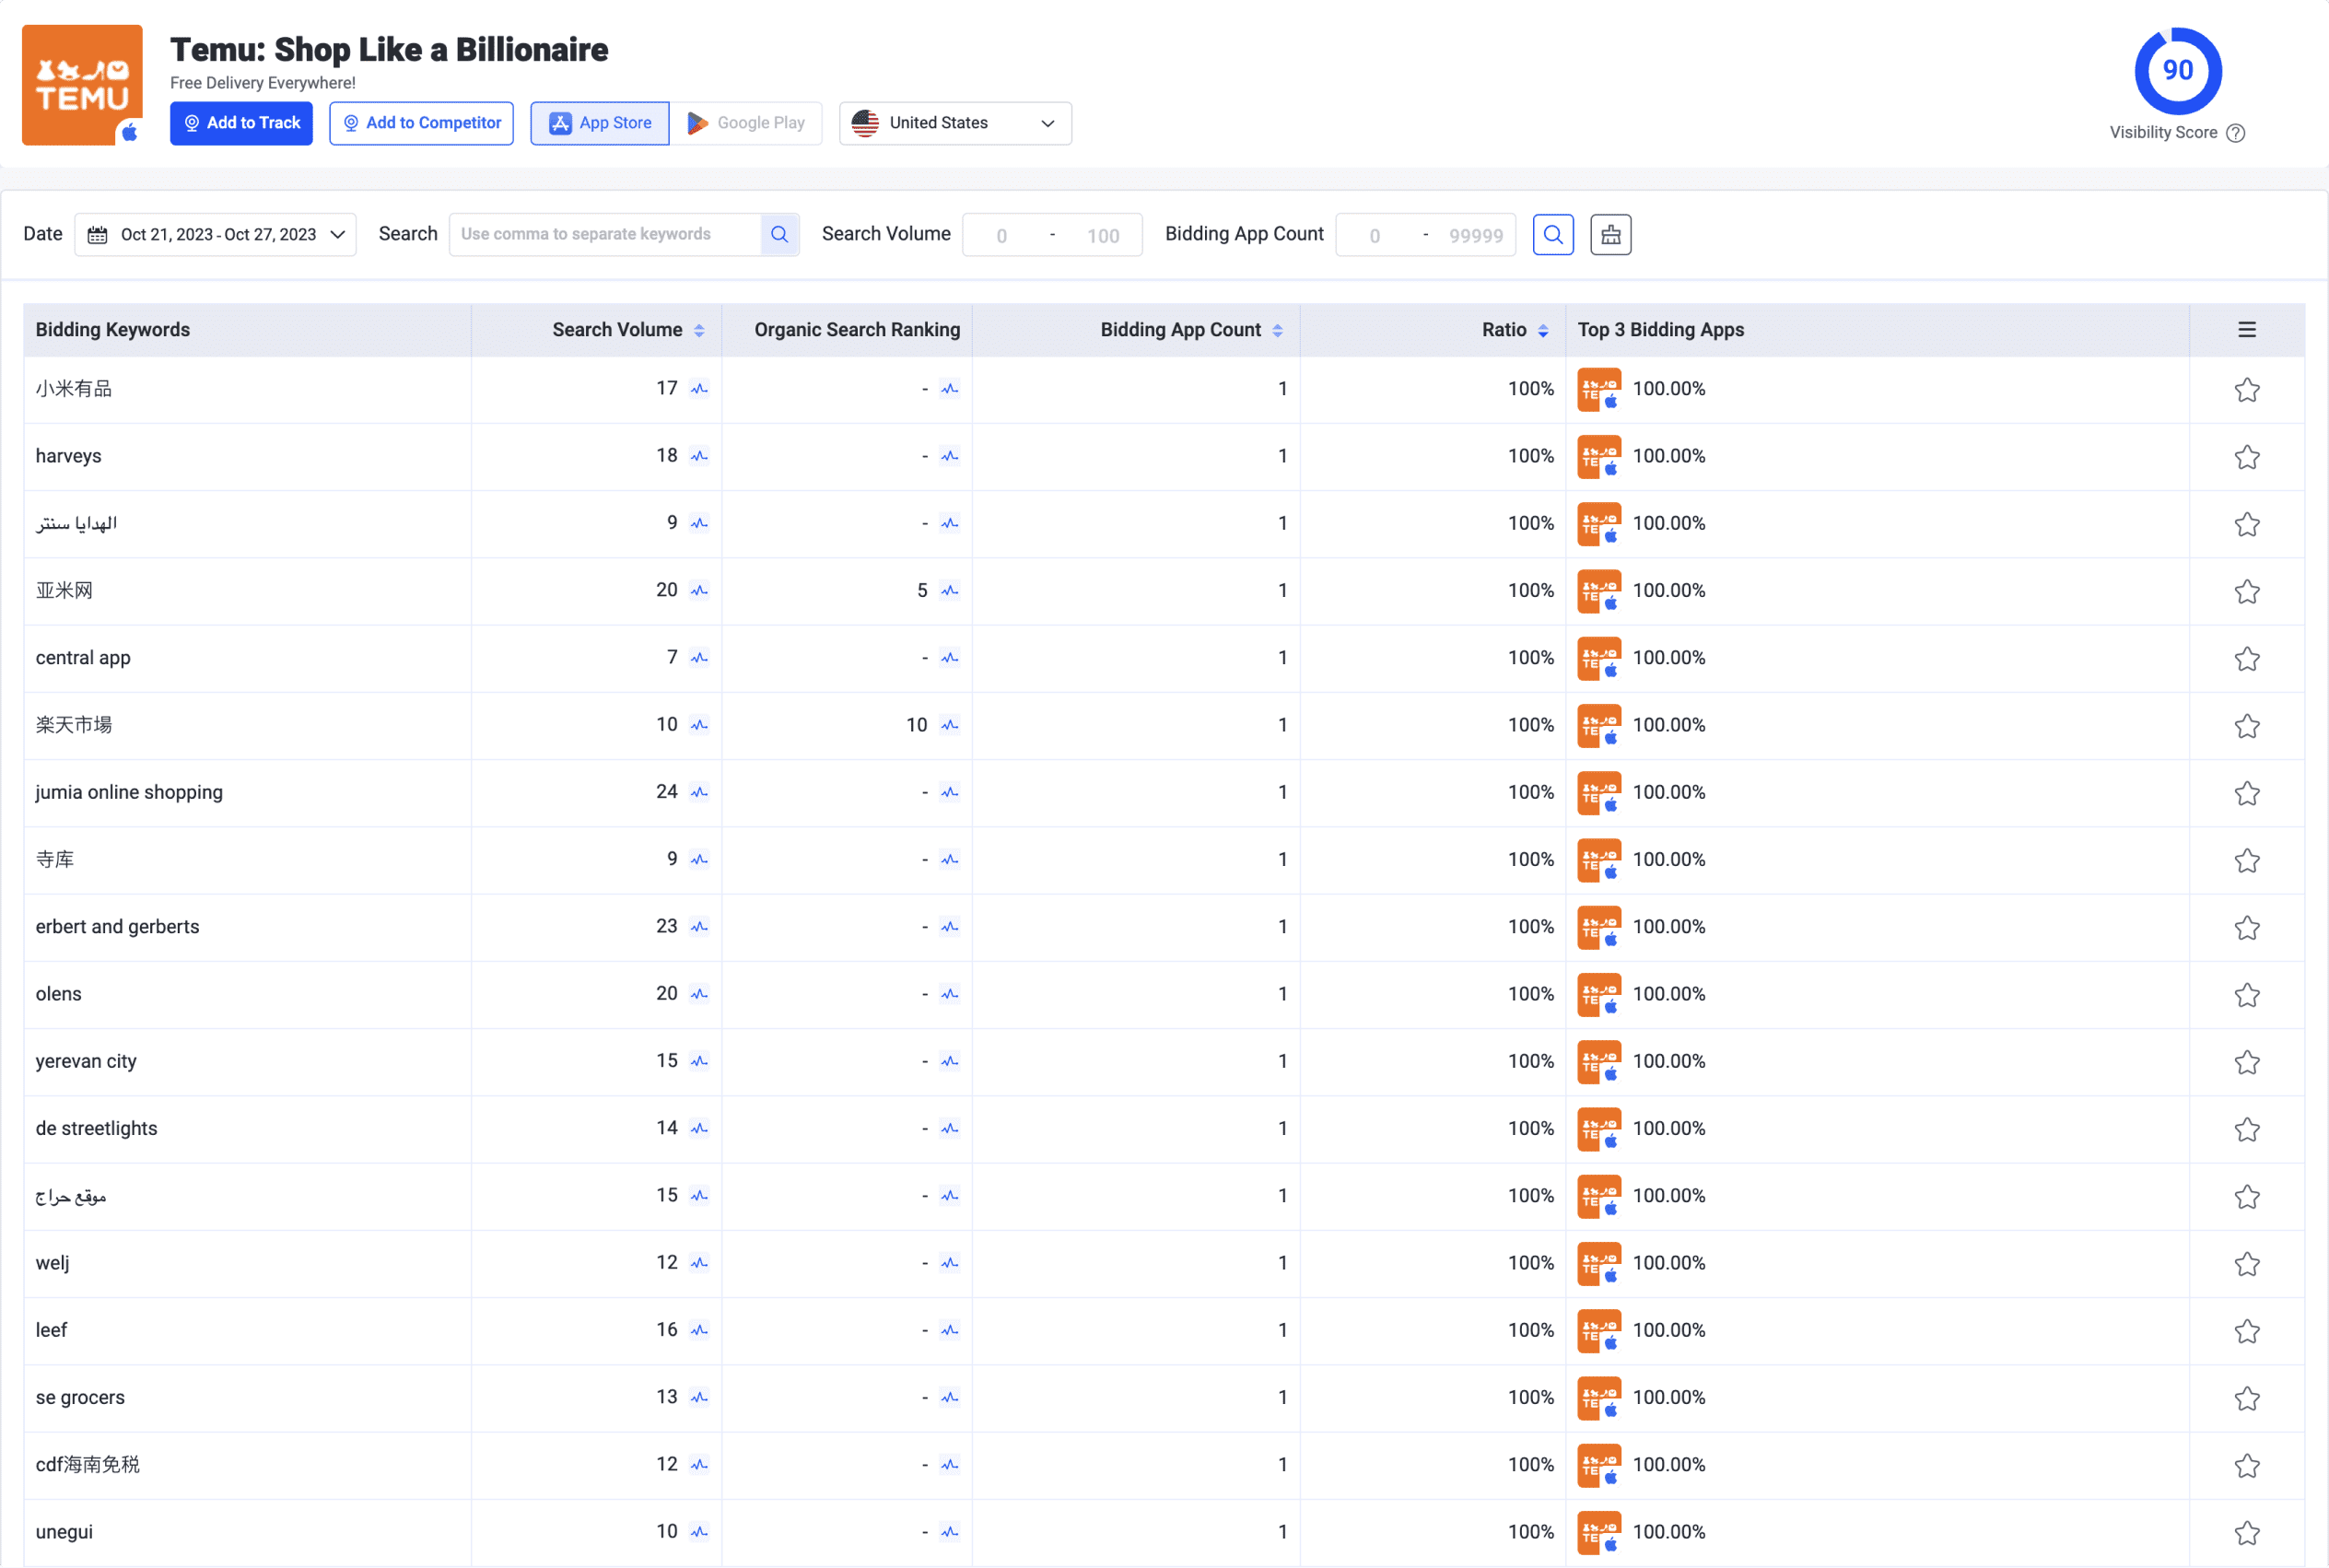Favorite the unegui keyword with its star
The width and height of the screenshot is (2329, 1568).
click(x=2246, y=1532)
